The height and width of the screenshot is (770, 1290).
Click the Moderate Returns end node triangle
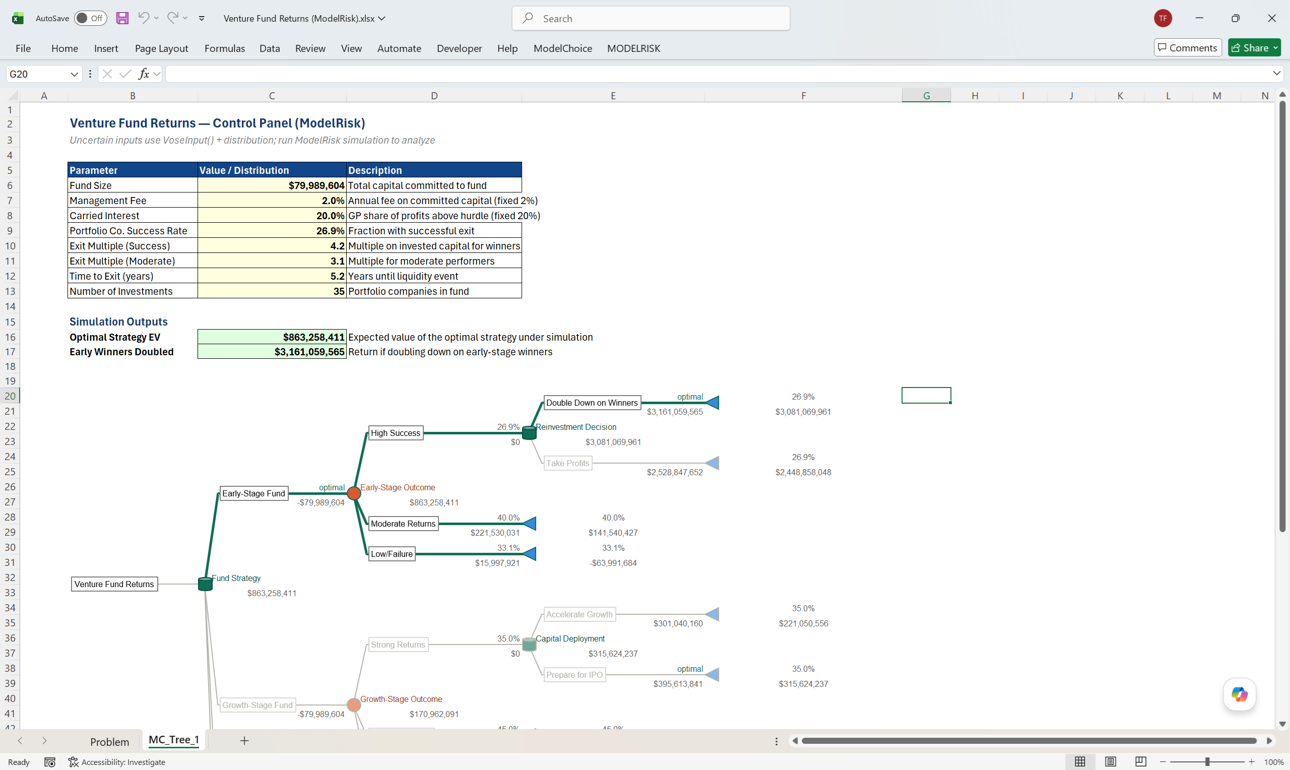(x=530, y=524)
